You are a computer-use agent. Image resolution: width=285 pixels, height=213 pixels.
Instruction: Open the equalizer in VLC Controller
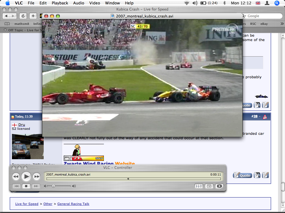199,186
